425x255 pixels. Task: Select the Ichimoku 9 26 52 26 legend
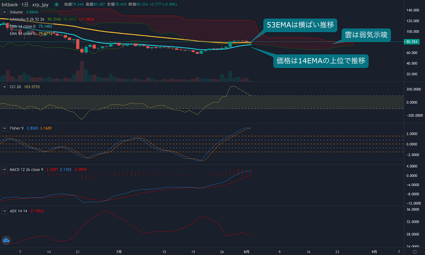[27, 19]
